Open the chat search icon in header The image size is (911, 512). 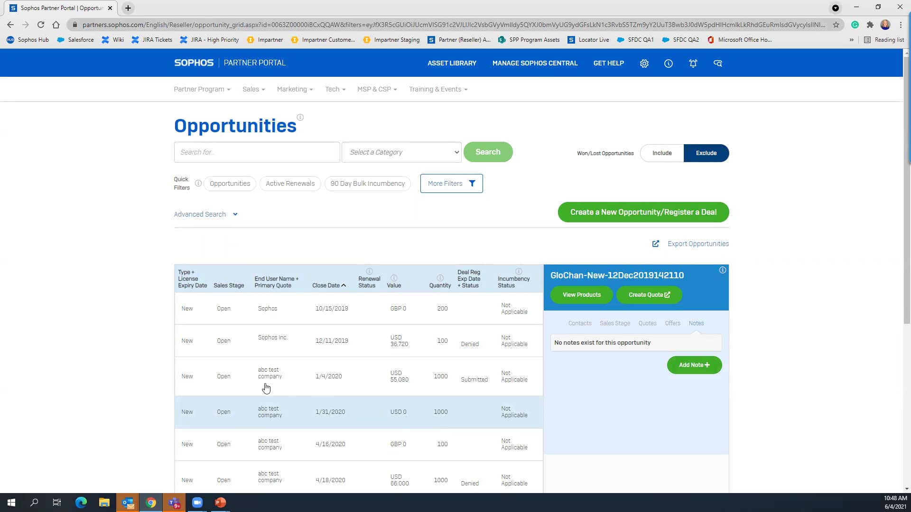pyautogui.click(x=717, y=64)
